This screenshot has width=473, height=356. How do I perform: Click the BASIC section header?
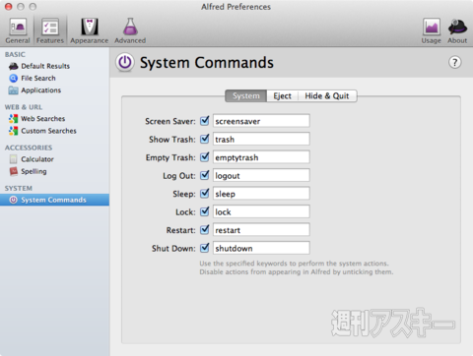click(x=15, y=54)
